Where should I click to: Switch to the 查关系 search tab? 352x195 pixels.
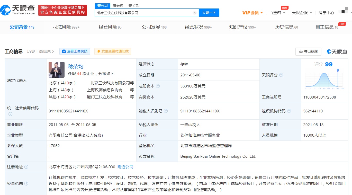coord(133,6)
